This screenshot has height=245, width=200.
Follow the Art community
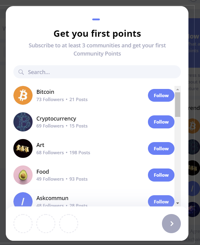coord(161,148)
